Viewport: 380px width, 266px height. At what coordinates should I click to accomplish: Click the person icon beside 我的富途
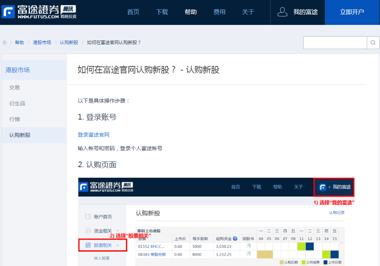point(282,12)
